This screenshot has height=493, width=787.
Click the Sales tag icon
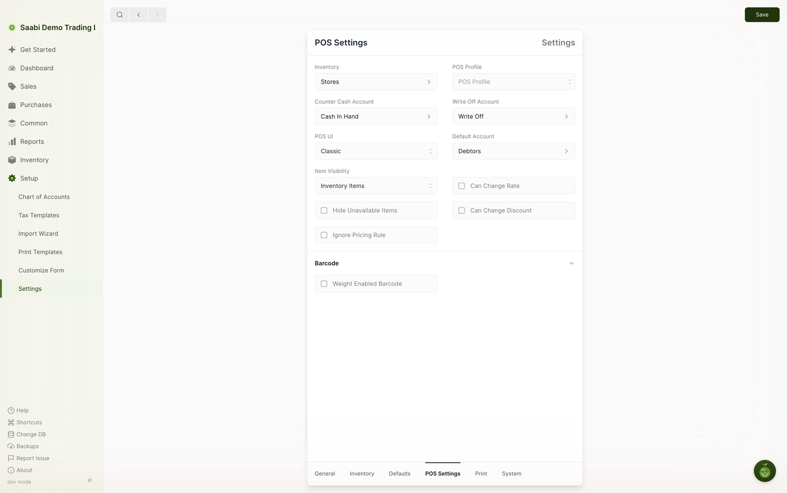pyautogui.click(x=12, y=86)
